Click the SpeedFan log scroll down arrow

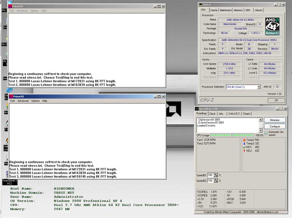click(261, 130)
